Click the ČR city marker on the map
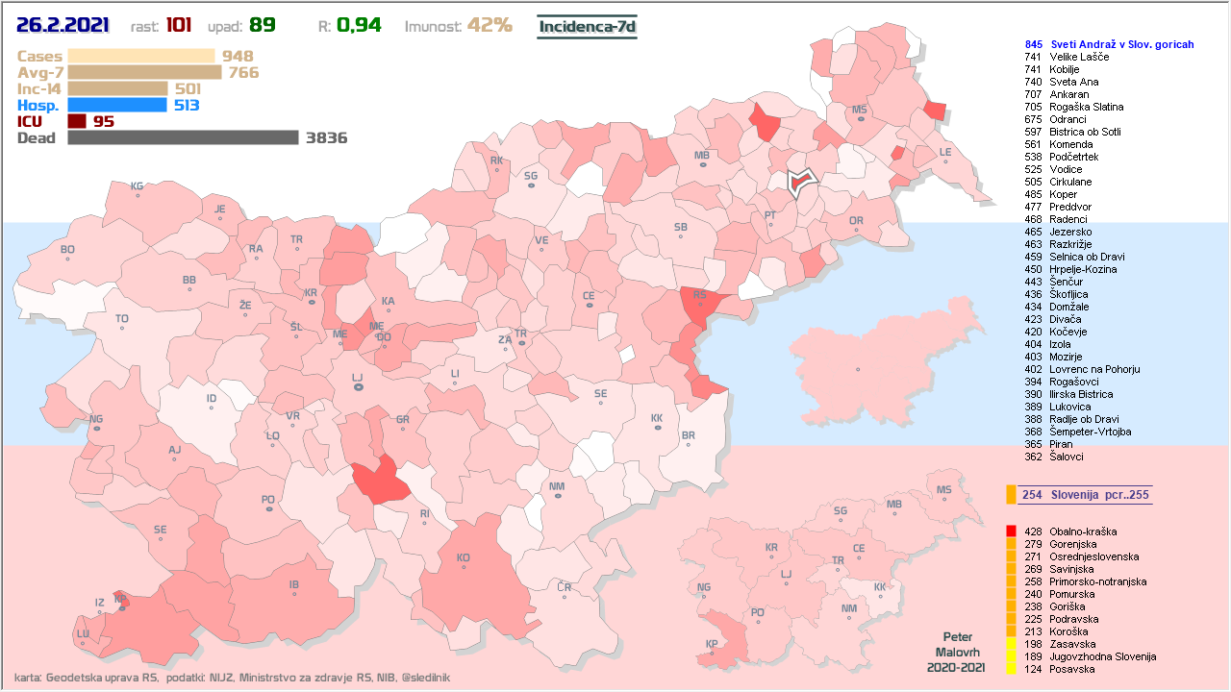Screen dimensions: 1231x692 point(565,595)
